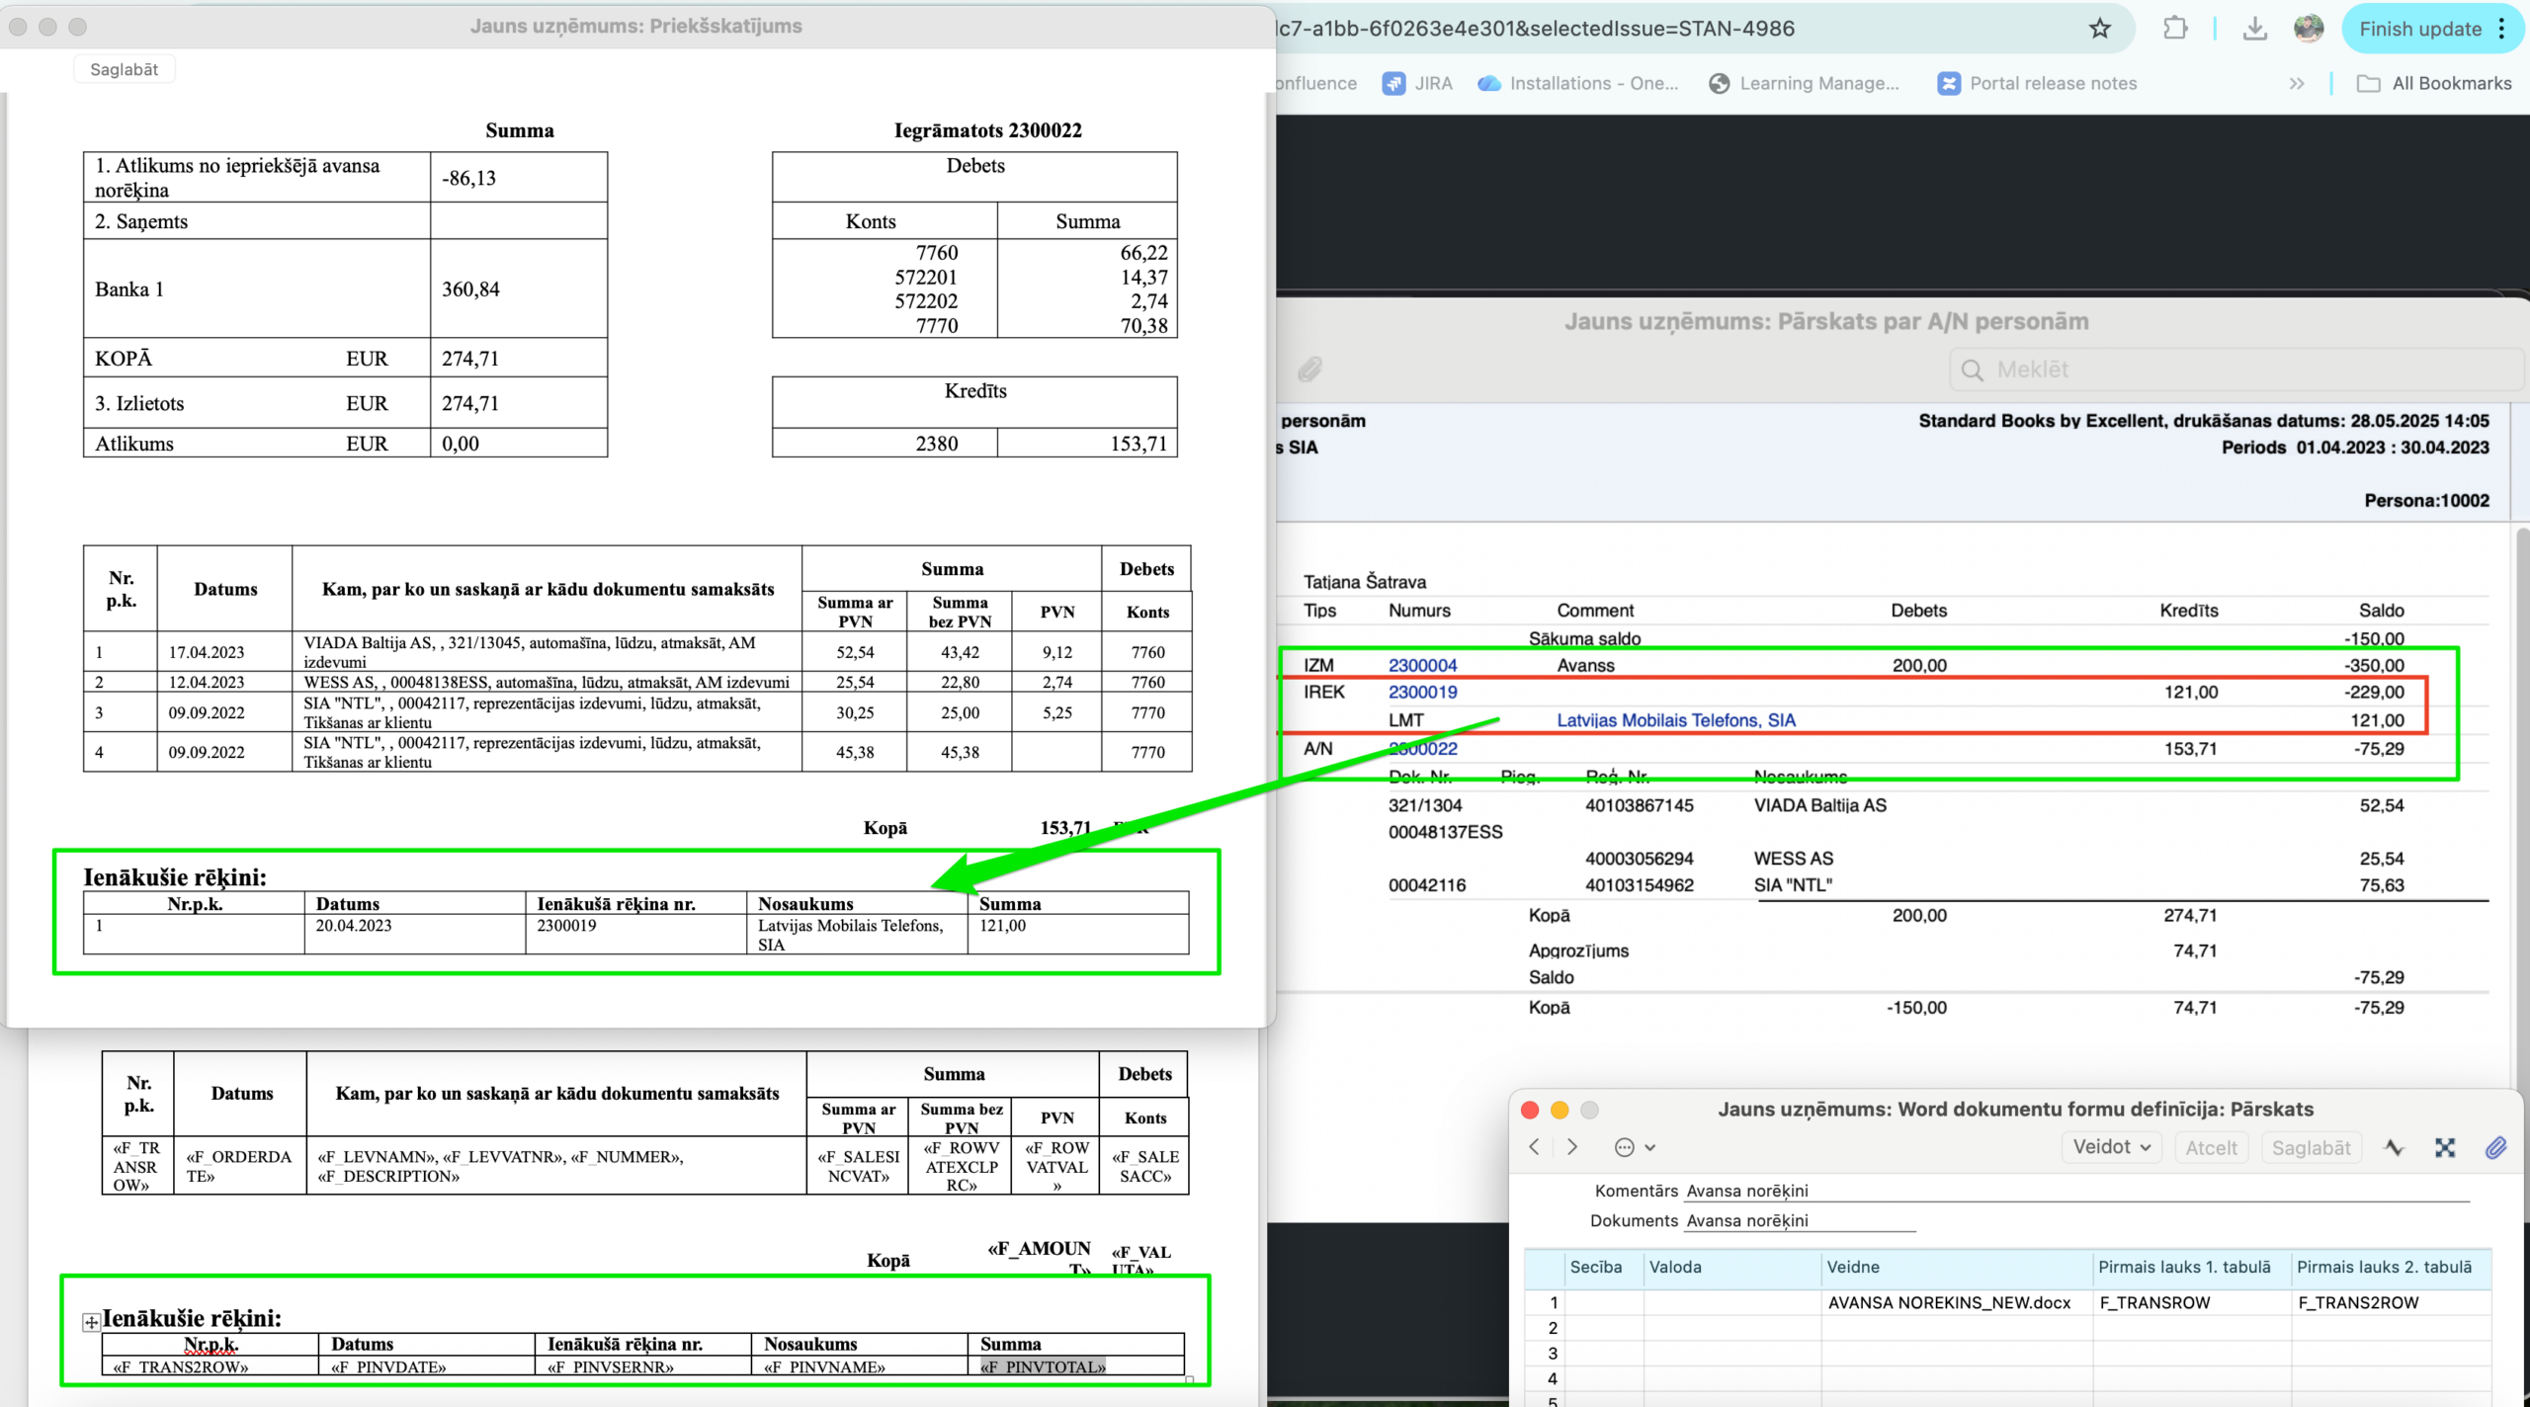Open the All Bookmarks folder
Screen dimensions: 2530x1407
point(2434,84)
